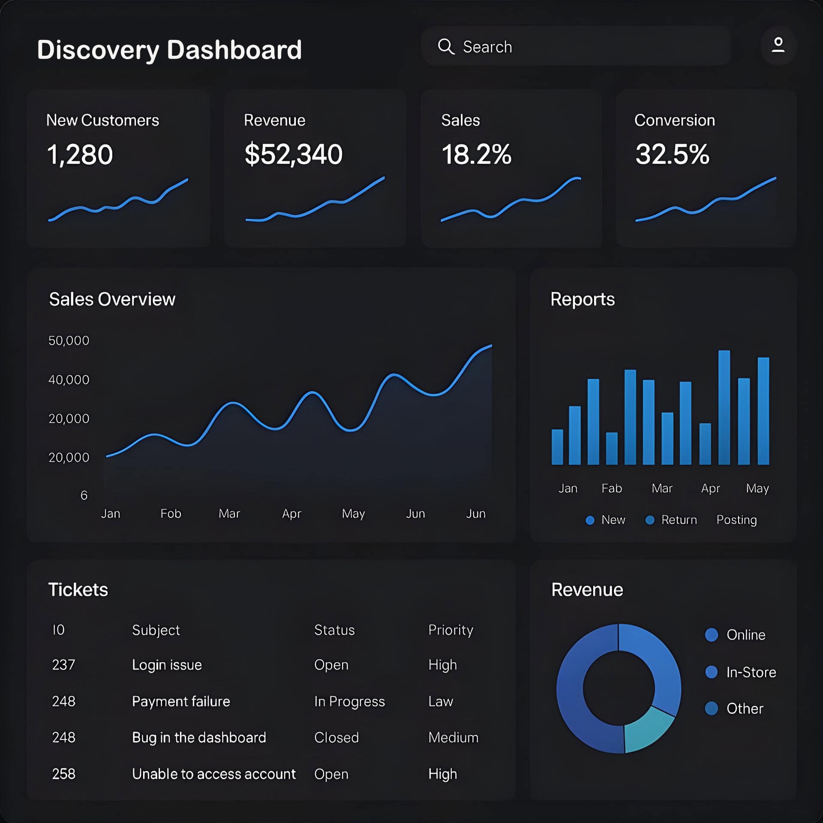The height and width of the screenshot is (823, 823).
Task: Open ticket 258 Unable to access account
Action: 213,774
